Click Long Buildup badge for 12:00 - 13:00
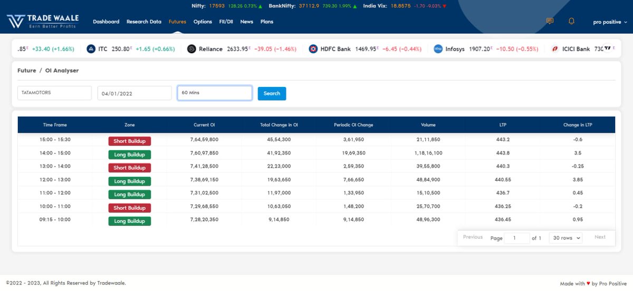The height and width of the screenshot is (291, 633). coord(130,181)
